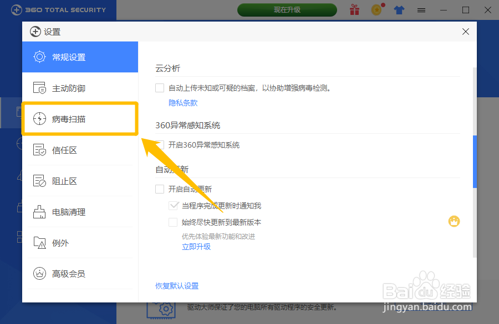Screen dimensions: 499x324
Task: Click the warning folder icon beside 例外
Action: click(x=39, y=243)
